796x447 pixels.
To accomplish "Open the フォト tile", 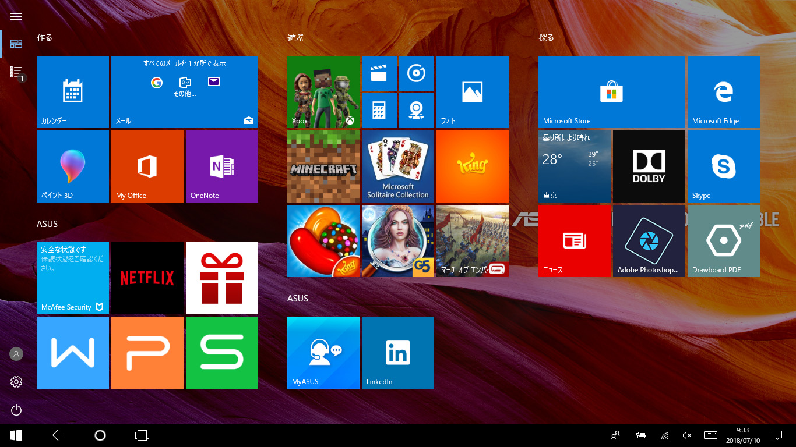I will 473,92.
